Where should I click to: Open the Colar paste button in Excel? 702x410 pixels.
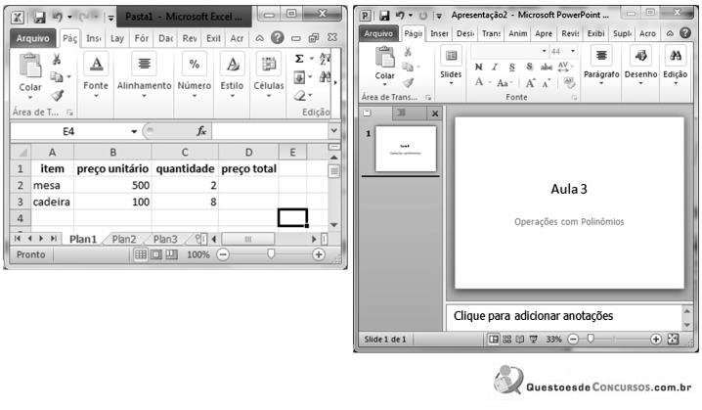[30, 74]
